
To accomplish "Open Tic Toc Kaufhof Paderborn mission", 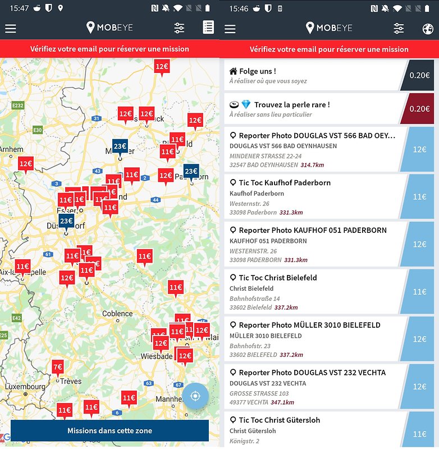I will point(329,196).
